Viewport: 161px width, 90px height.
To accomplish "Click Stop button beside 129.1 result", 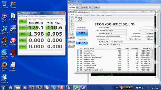I will [23, 27].
